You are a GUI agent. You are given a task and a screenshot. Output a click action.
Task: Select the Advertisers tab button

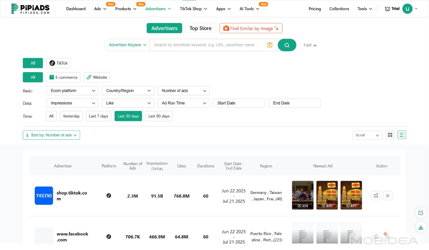click(164, 28)
